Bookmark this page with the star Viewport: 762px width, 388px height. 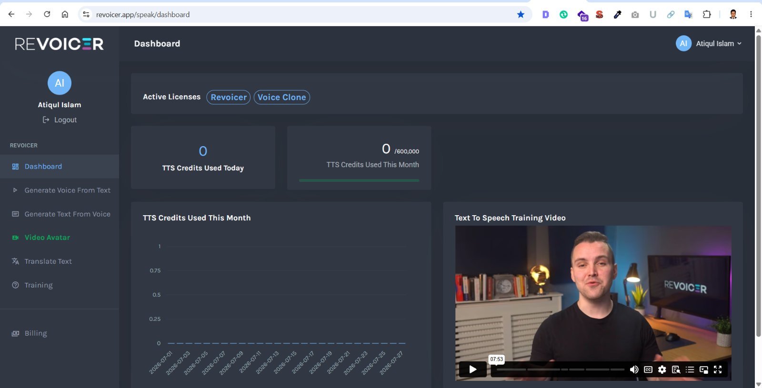pyautogui.click(x=521, y=14)
